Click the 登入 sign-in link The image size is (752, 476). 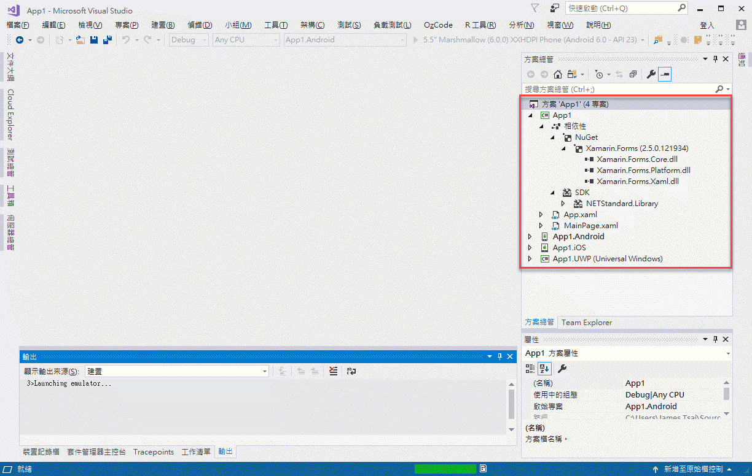(x=707, y=25)
